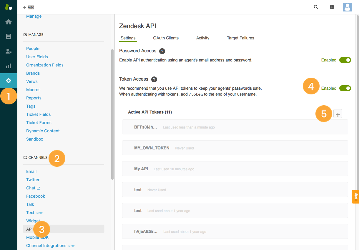Screen dimensions: 359x250
Task: Click the Zendesk logo icon
Action: 9,7
